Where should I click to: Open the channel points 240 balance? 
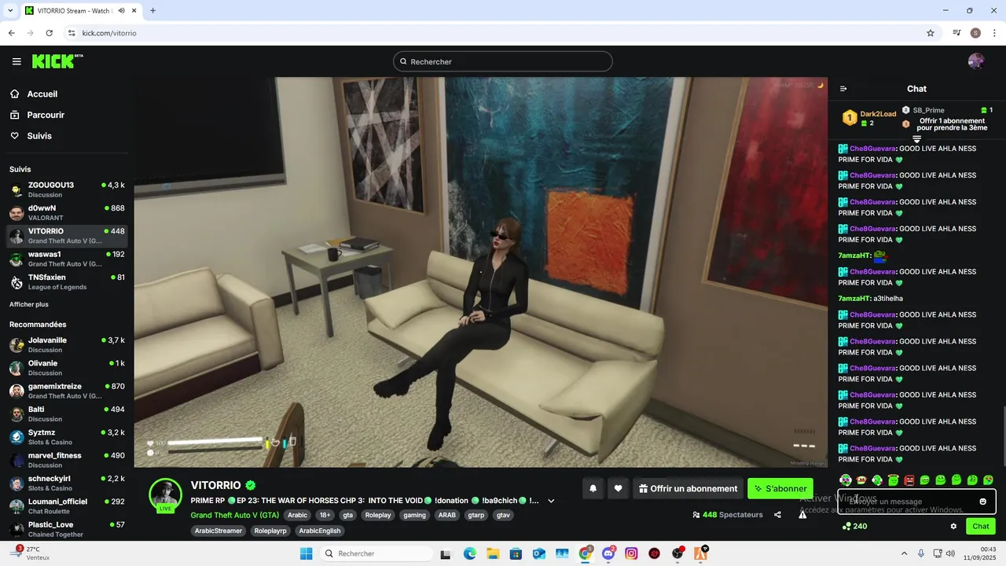(854, 527)
